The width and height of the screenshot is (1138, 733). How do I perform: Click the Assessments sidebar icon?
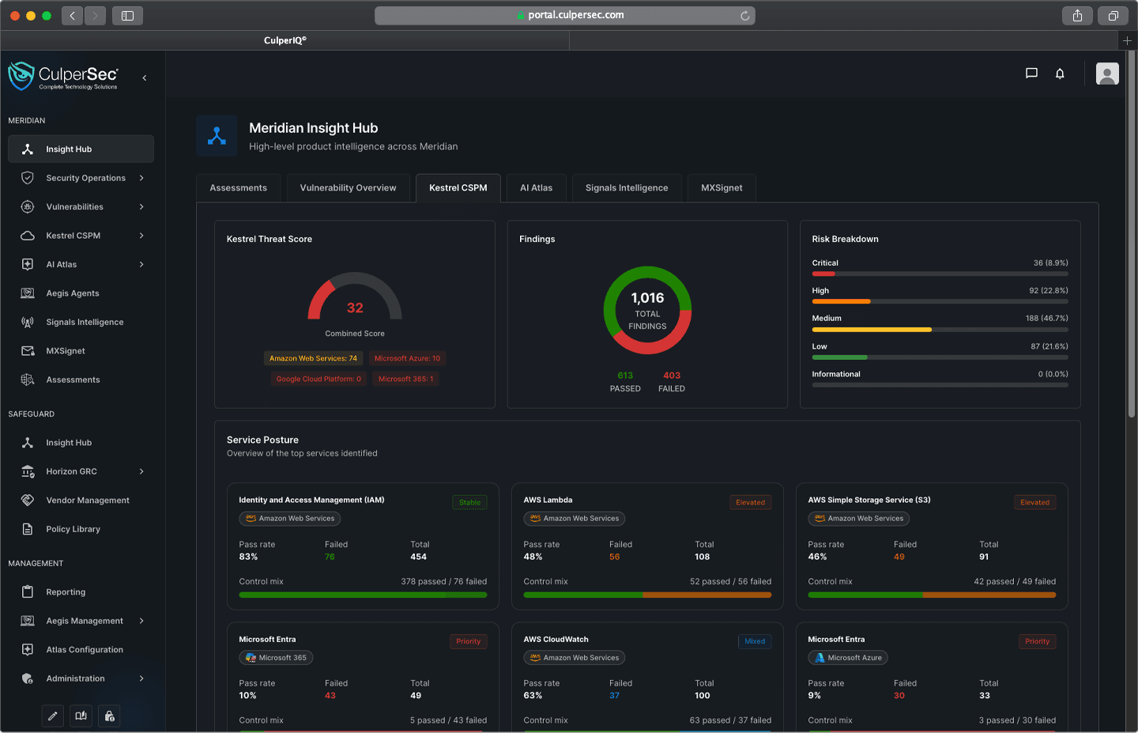28,380
